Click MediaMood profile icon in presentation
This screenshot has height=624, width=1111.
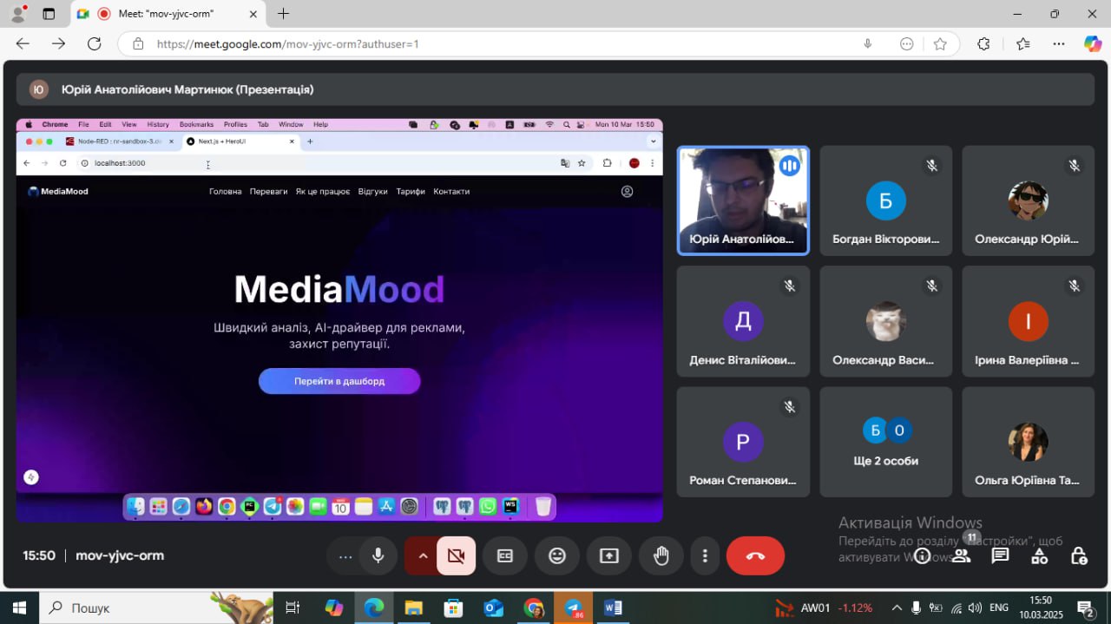pos(627,192)
